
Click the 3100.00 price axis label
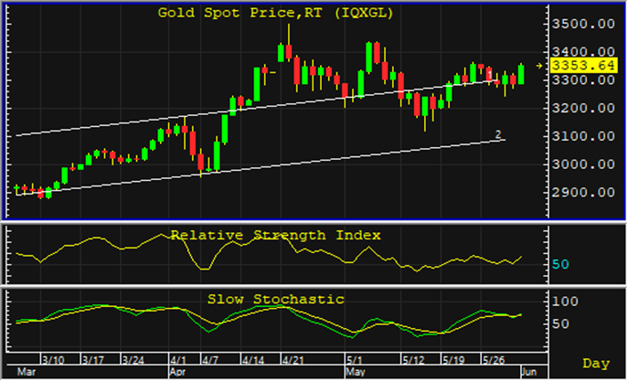[583, 136]
